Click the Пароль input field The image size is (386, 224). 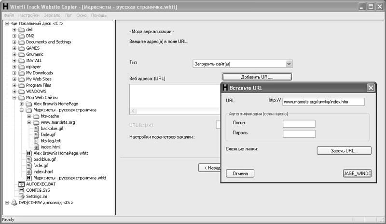[x=299, y=134]
